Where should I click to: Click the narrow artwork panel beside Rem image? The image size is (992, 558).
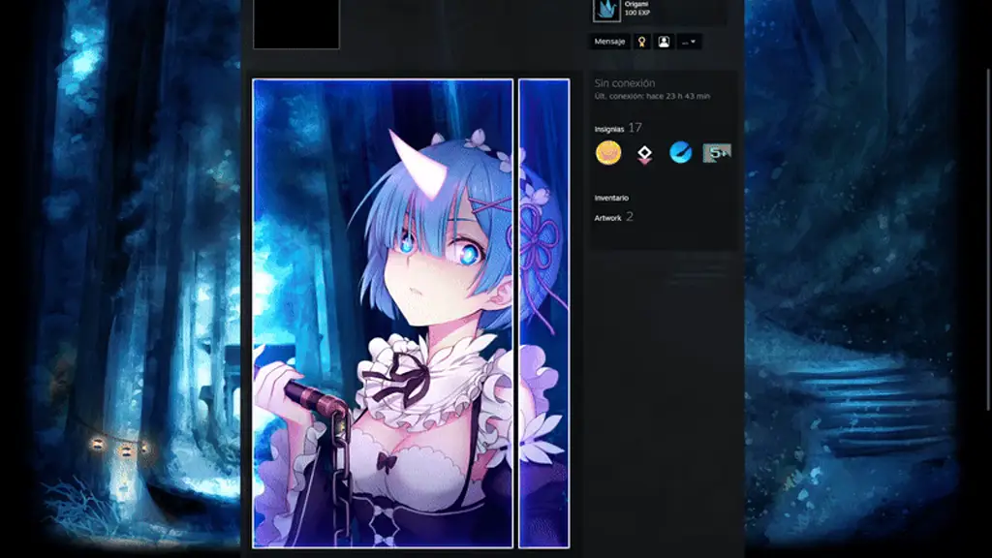[542, 310]
